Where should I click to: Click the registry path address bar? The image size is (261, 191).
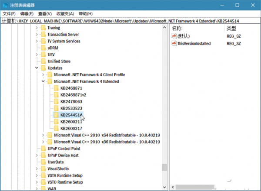130,21
